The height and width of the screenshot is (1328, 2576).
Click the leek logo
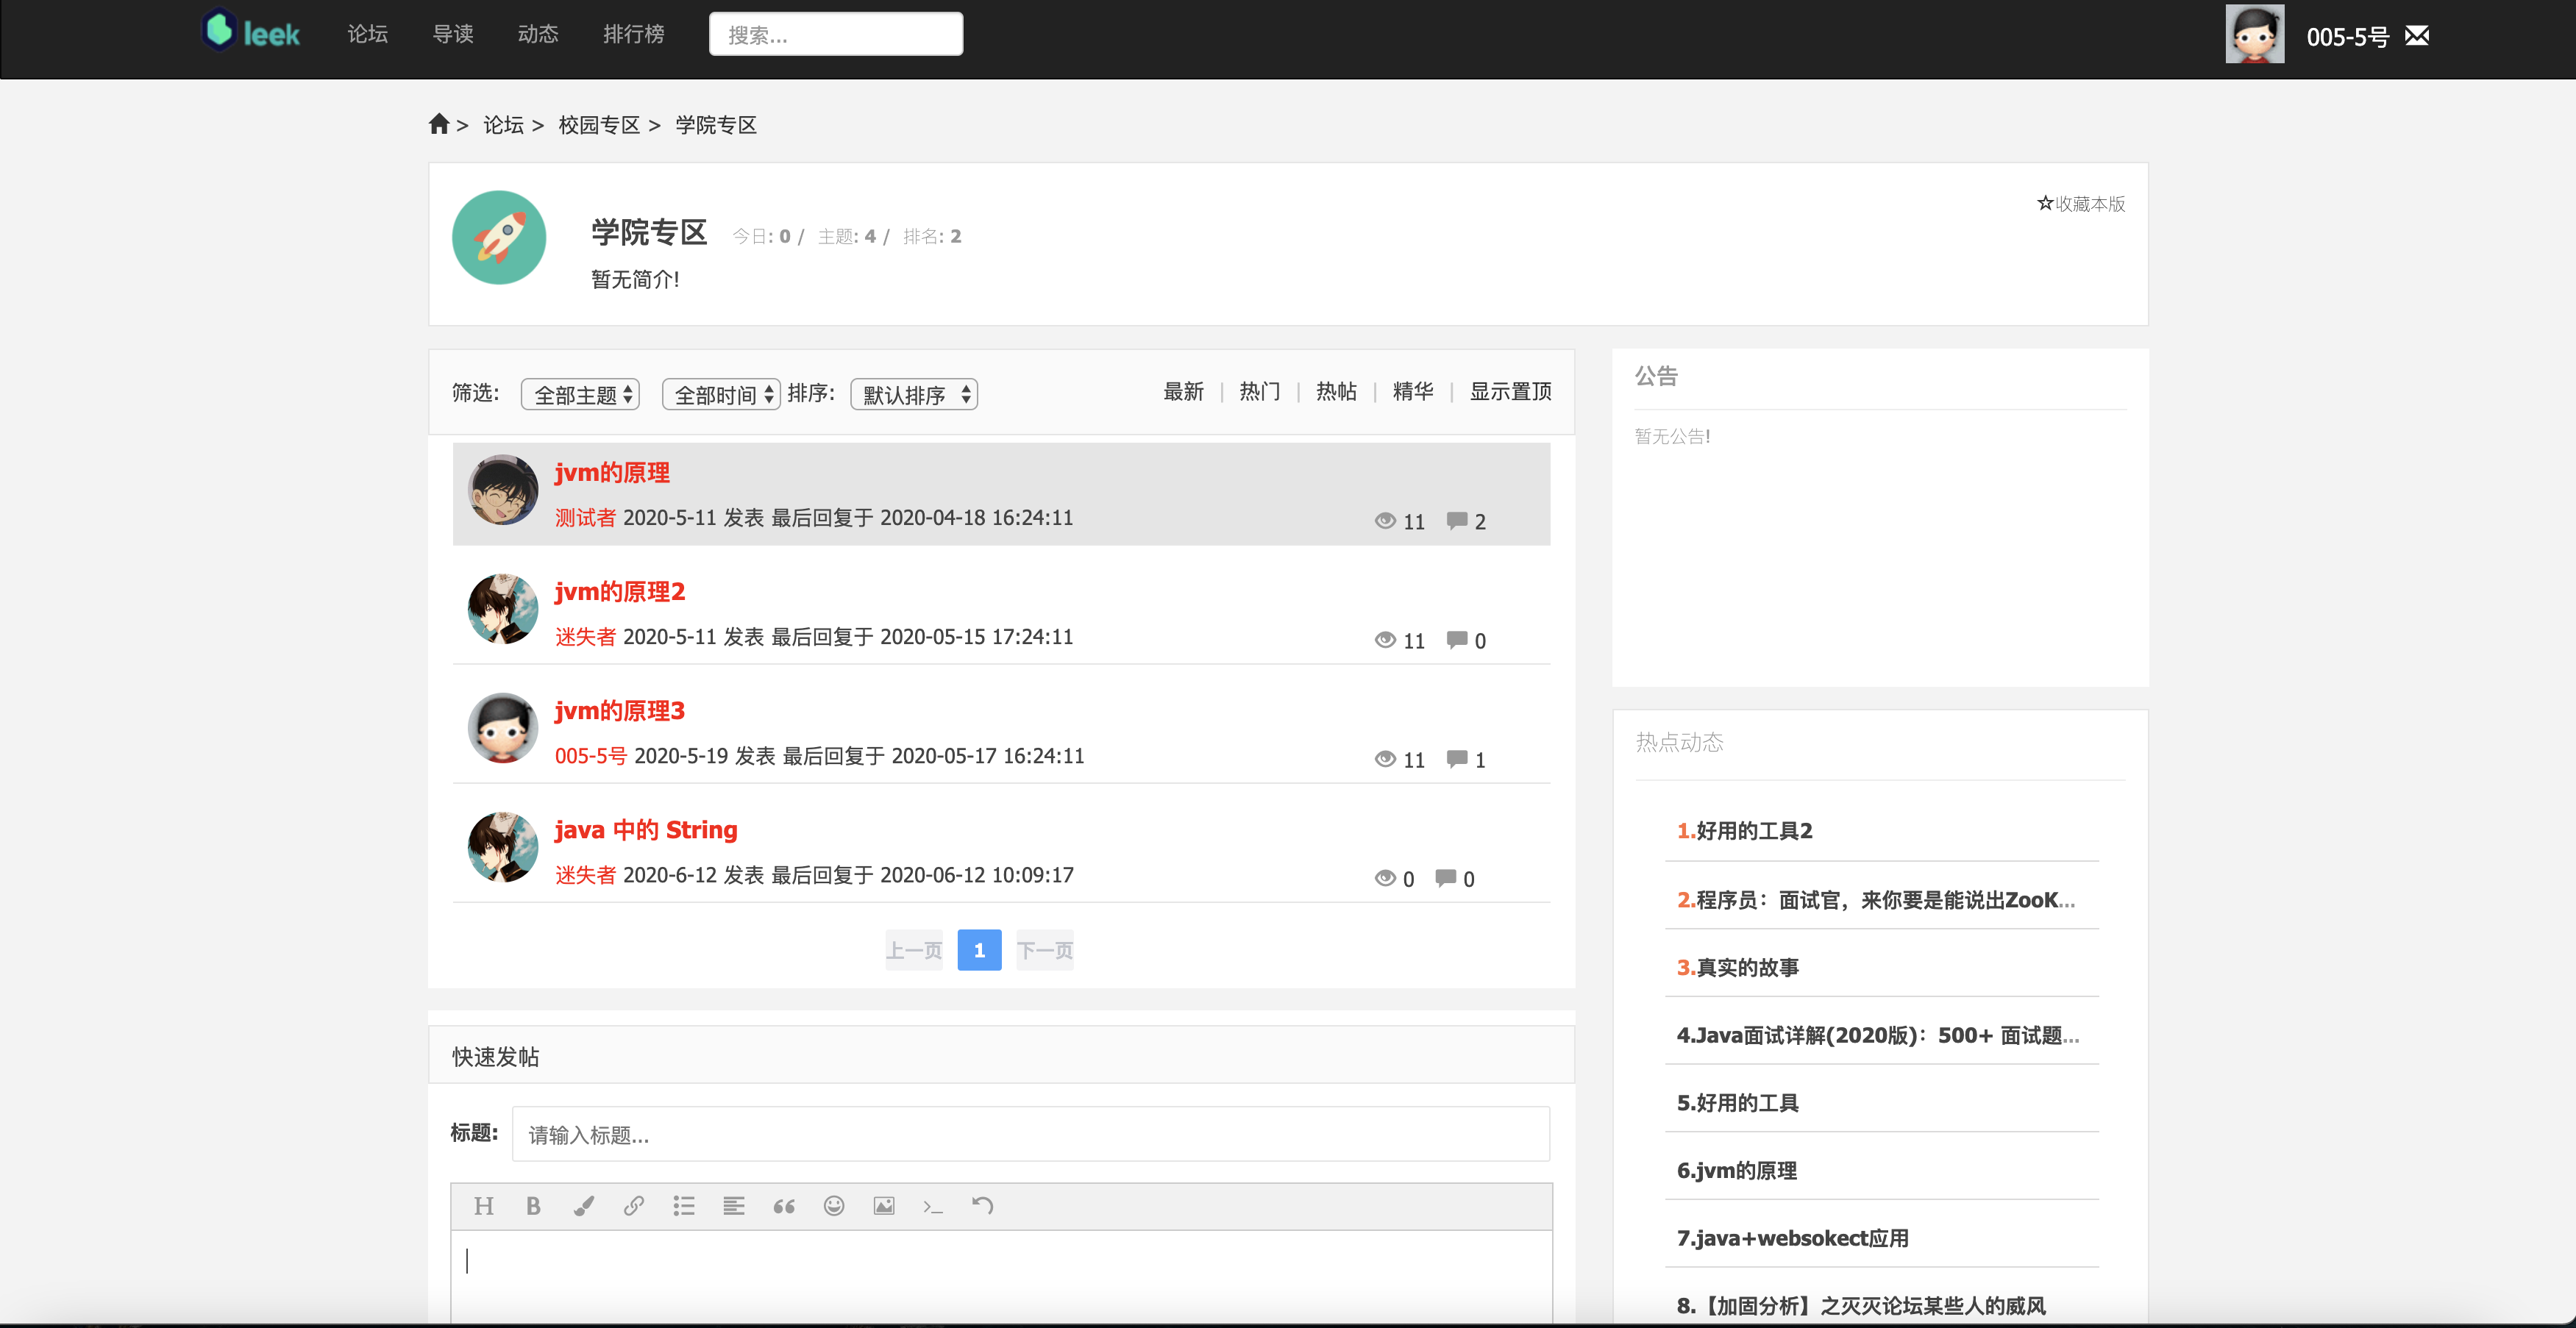[251, 32]
